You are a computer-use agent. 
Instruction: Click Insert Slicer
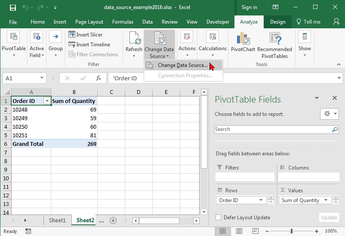point(85,34)
